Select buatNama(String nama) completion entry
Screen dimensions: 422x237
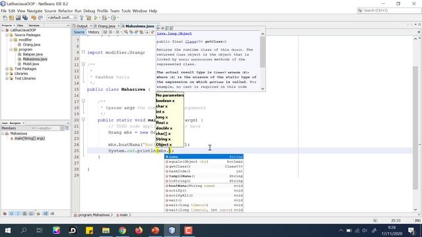pos(204,186)
